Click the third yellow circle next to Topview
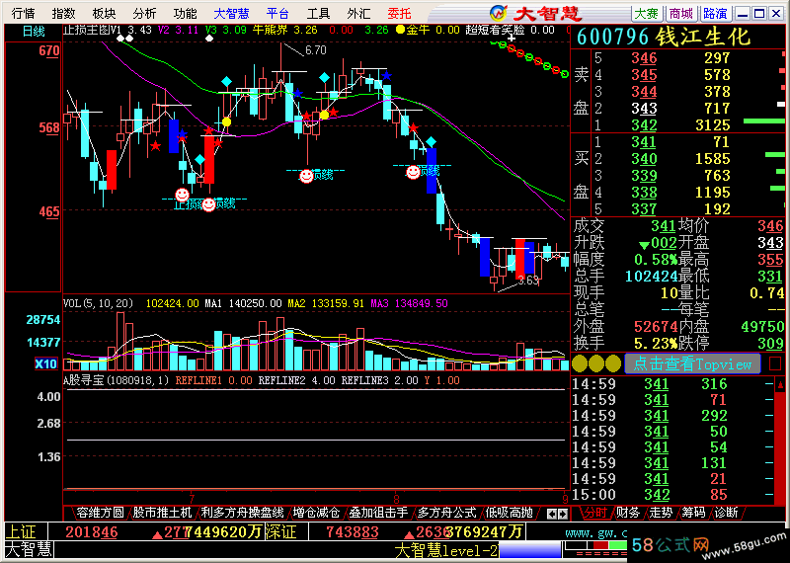The image size is (790, 563). [613, 363]
